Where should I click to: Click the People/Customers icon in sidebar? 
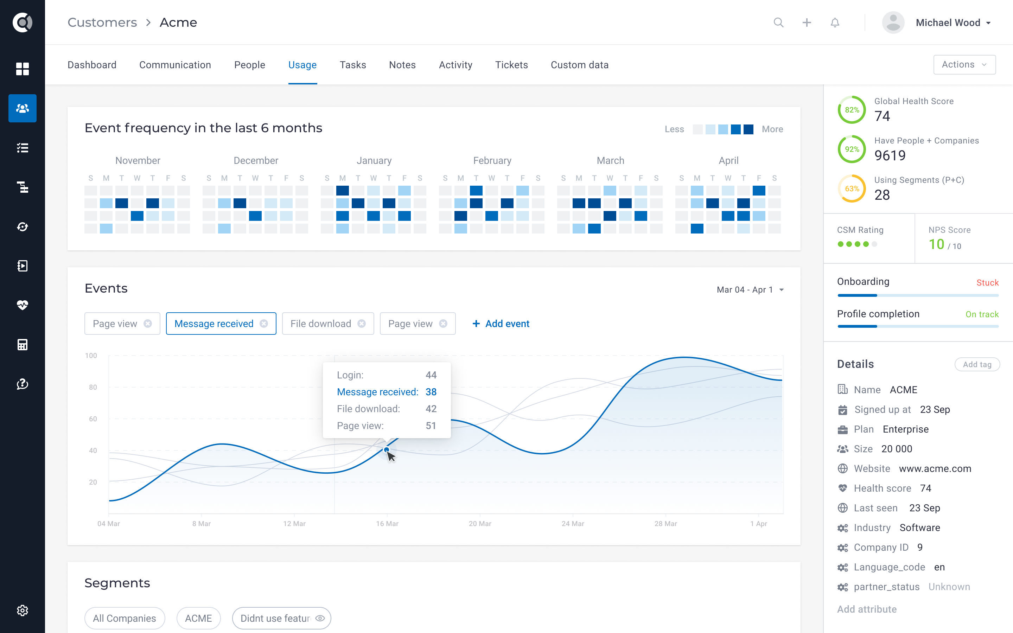21,109
